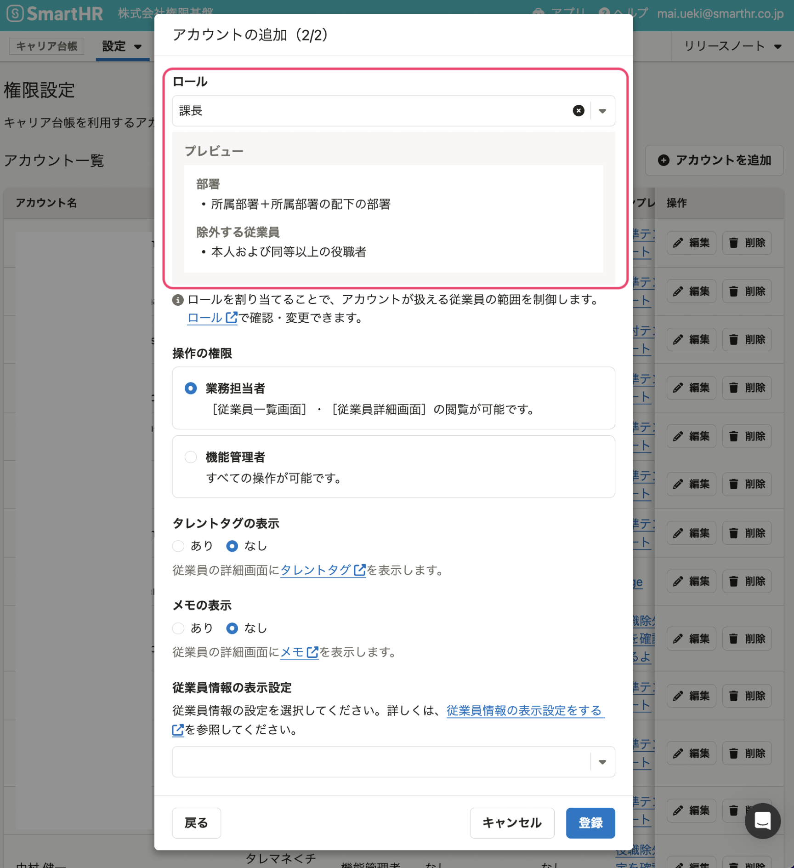The image size is (794, 868).
Task: Open the 従業員情報の表示設定 dropdown
Action: point(602,762)
